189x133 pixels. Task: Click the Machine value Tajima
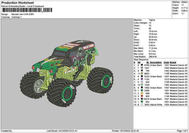152,20
